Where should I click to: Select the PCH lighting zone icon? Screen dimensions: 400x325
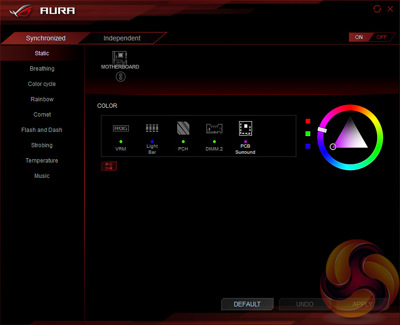point(183,128)
